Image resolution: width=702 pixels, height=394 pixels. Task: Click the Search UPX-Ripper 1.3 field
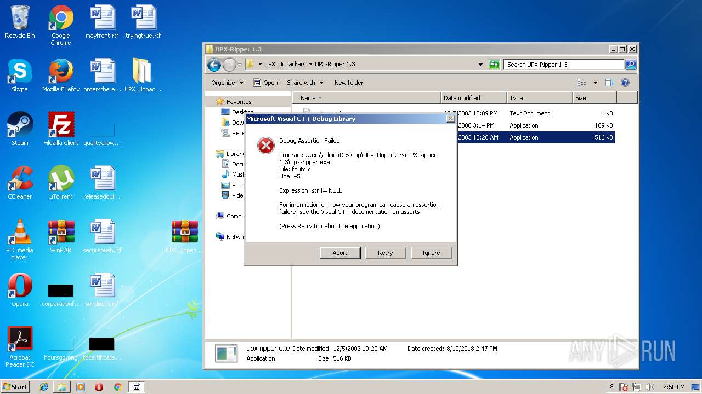[564, 64]
